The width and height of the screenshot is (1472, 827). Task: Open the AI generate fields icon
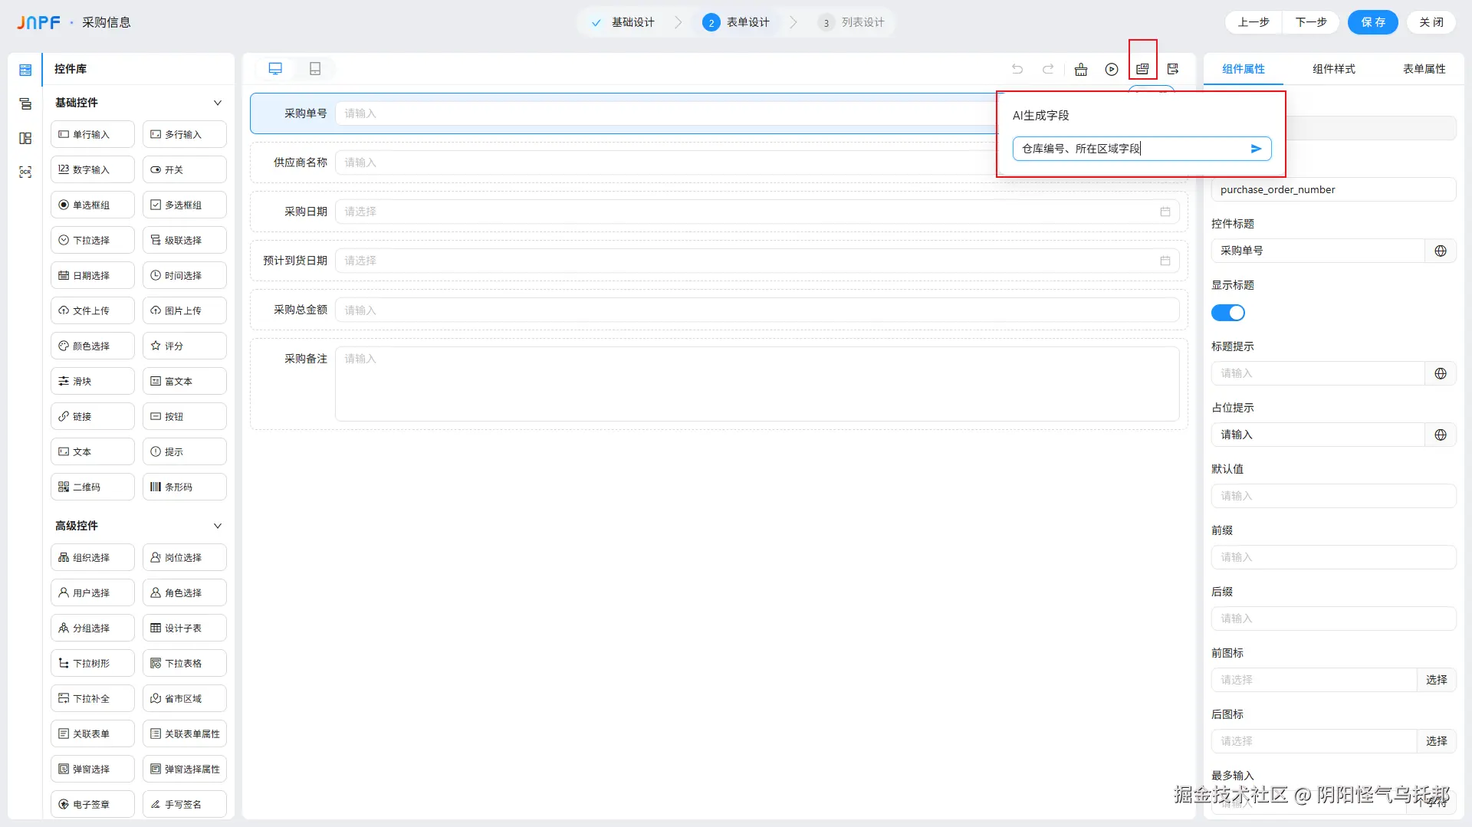(x=1142, y=69)
